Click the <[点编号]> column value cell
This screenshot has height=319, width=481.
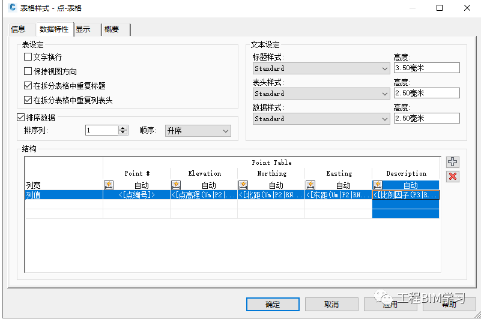(137, 195)
